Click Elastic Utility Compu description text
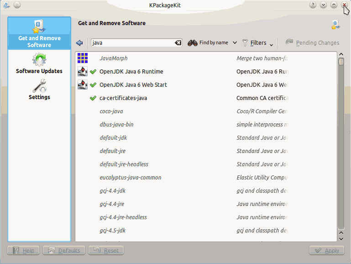 point(262,177)
